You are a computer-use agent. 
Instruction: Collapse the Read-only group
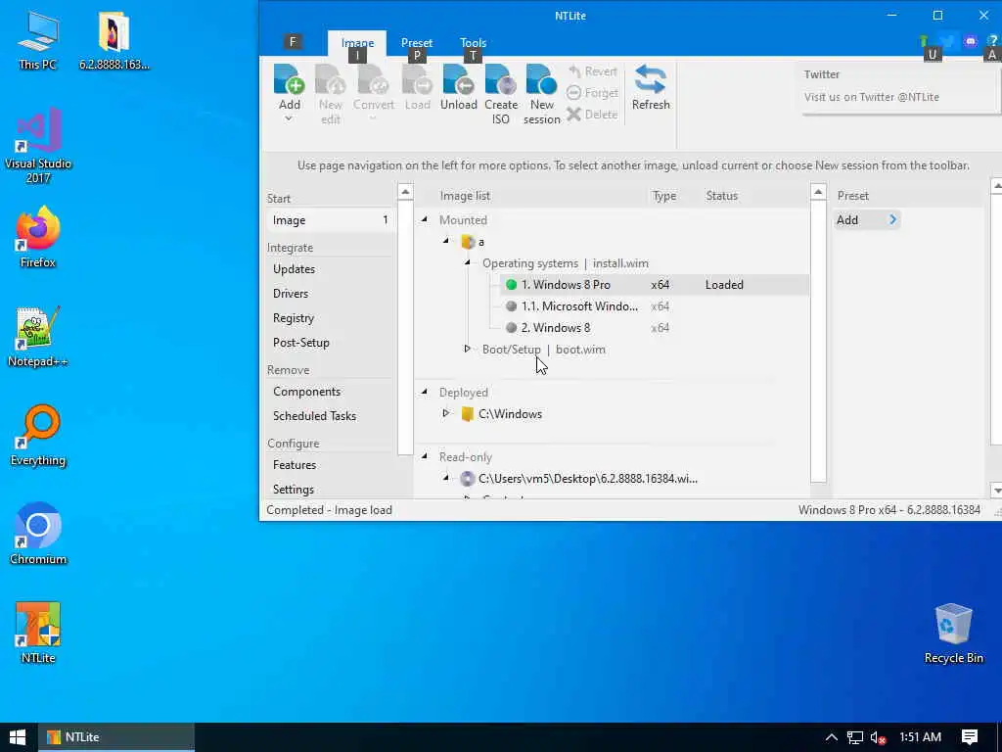(x=425, y=456)
